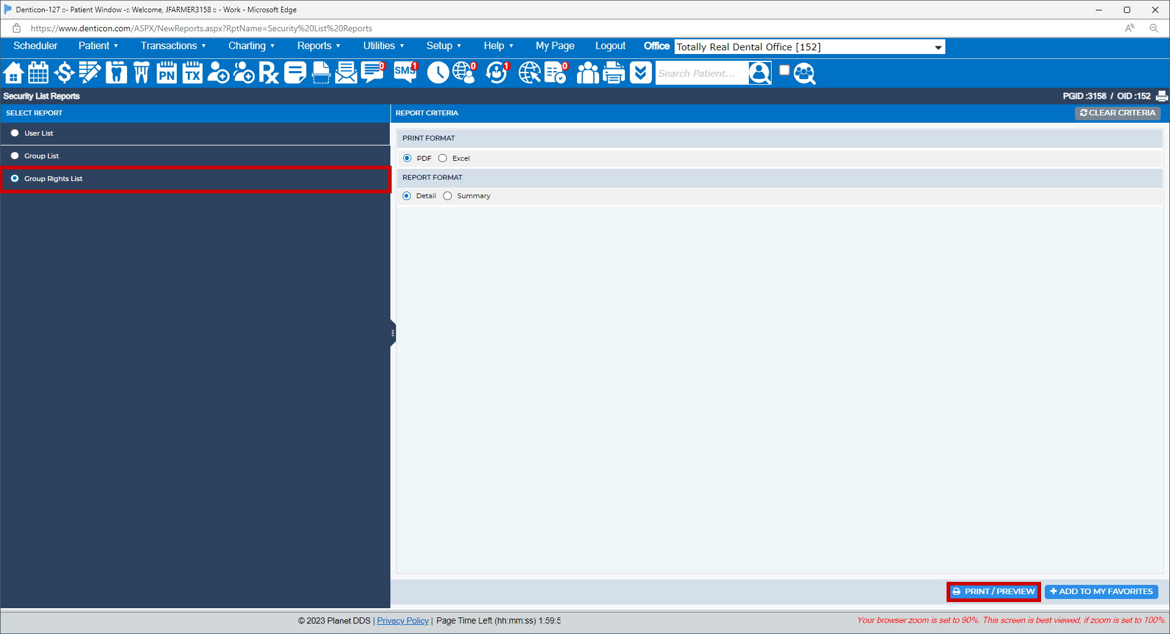Open the Office selection dropdown
This screenshot has height=634, width=1170.
(810, 47)
